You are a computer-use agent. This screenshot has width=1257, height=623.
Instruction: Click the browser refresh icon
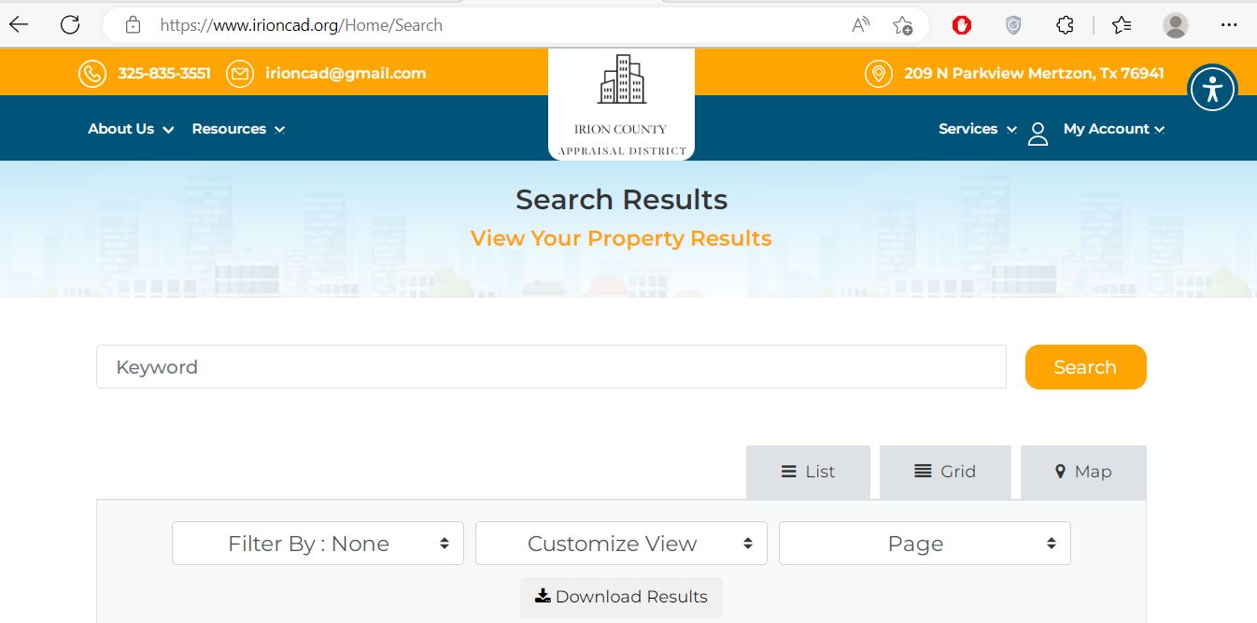70,25
